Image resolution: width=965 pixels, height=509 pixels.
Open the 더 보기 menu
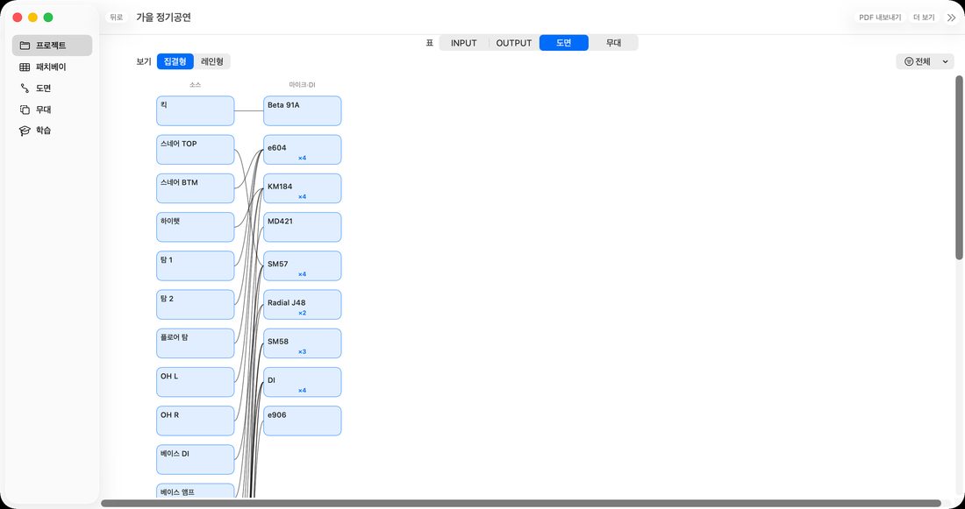pyautogui.click(x=925, y=18)
